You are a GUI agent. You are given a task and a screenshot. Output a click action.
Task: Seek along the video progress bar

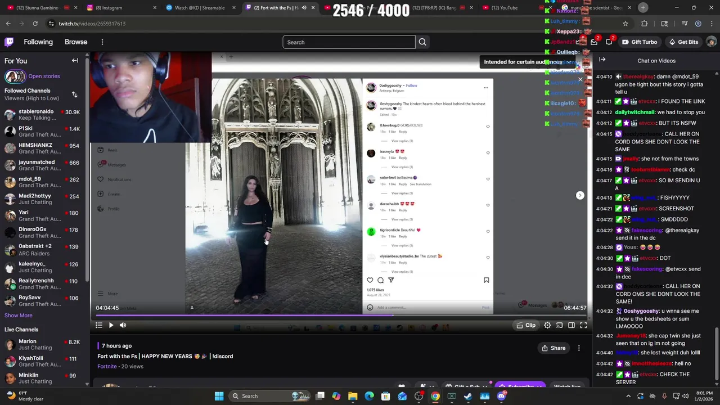(341, 316)
